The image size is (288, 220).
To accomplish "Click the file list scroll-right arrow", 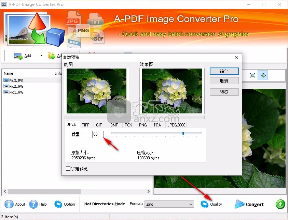I will [148, 191].
